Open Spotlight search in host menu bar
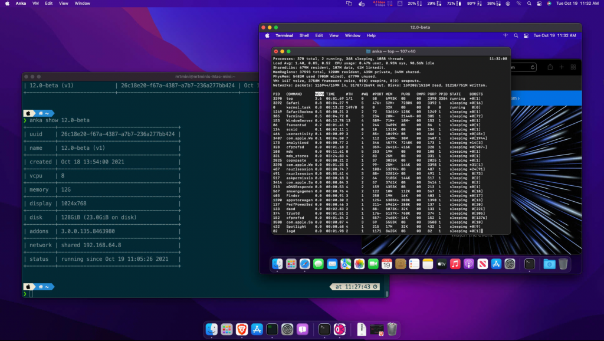This screenshot has width=604, height=341. point(529,3)
